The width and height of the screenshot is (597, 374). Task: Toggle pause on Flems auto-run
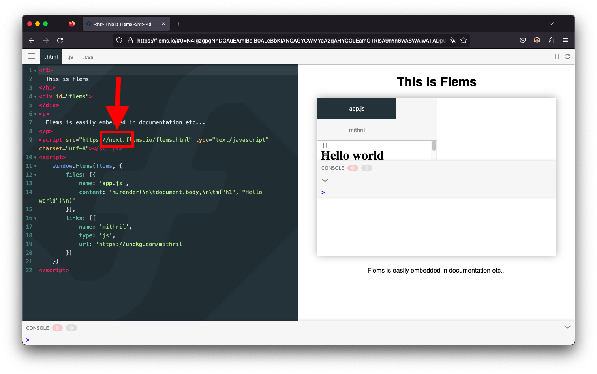(557, 56)
